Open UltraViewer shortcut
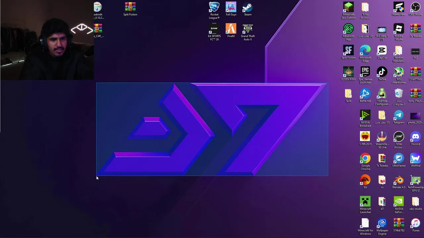The height and width of the screenshot is (238, 424). 398,160
